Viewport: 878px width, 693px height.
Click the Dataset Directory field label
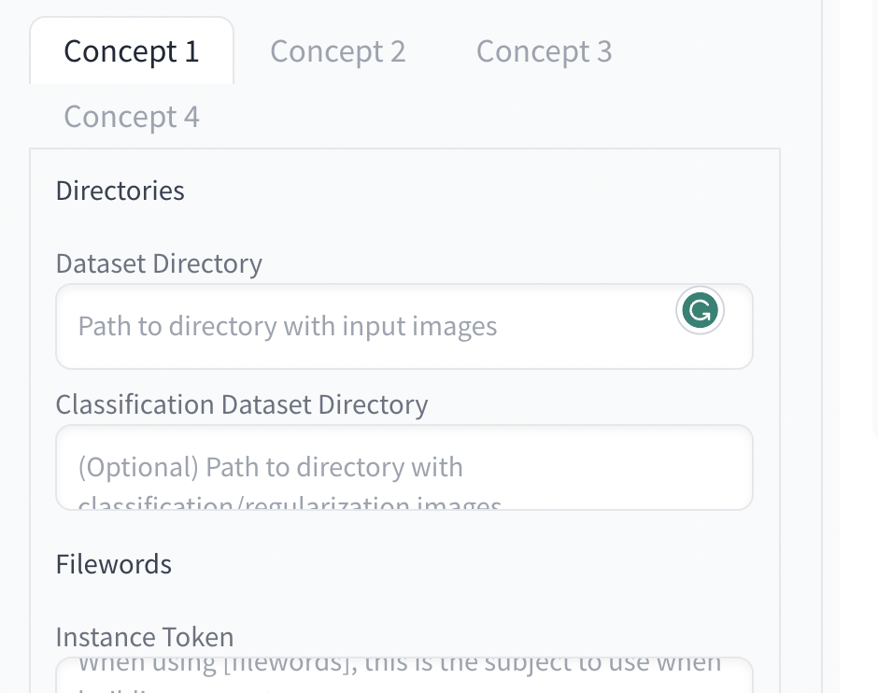pos(159,263)
